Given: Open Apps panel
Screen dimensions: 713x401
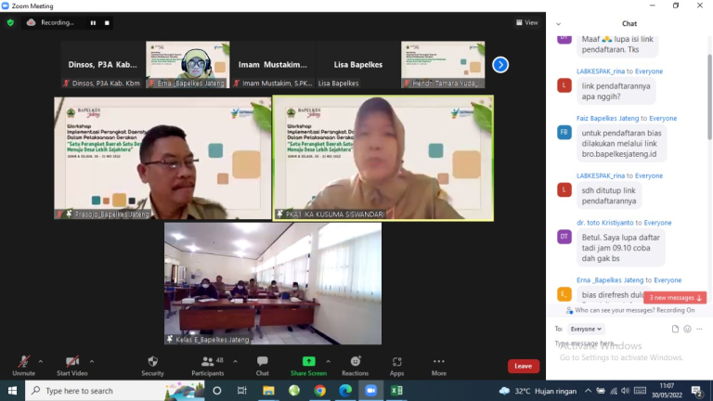Looking at the screenshot, I should click(396, 366).
